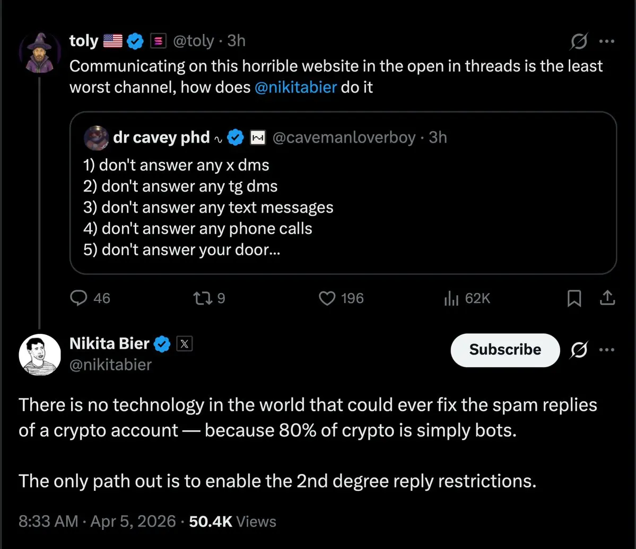Repost toly's post using the retweet icon
This screenshot has width=636, height=549.
pos(202,298)
